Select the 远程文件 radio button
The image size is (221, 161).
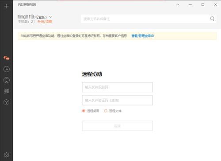106,111
